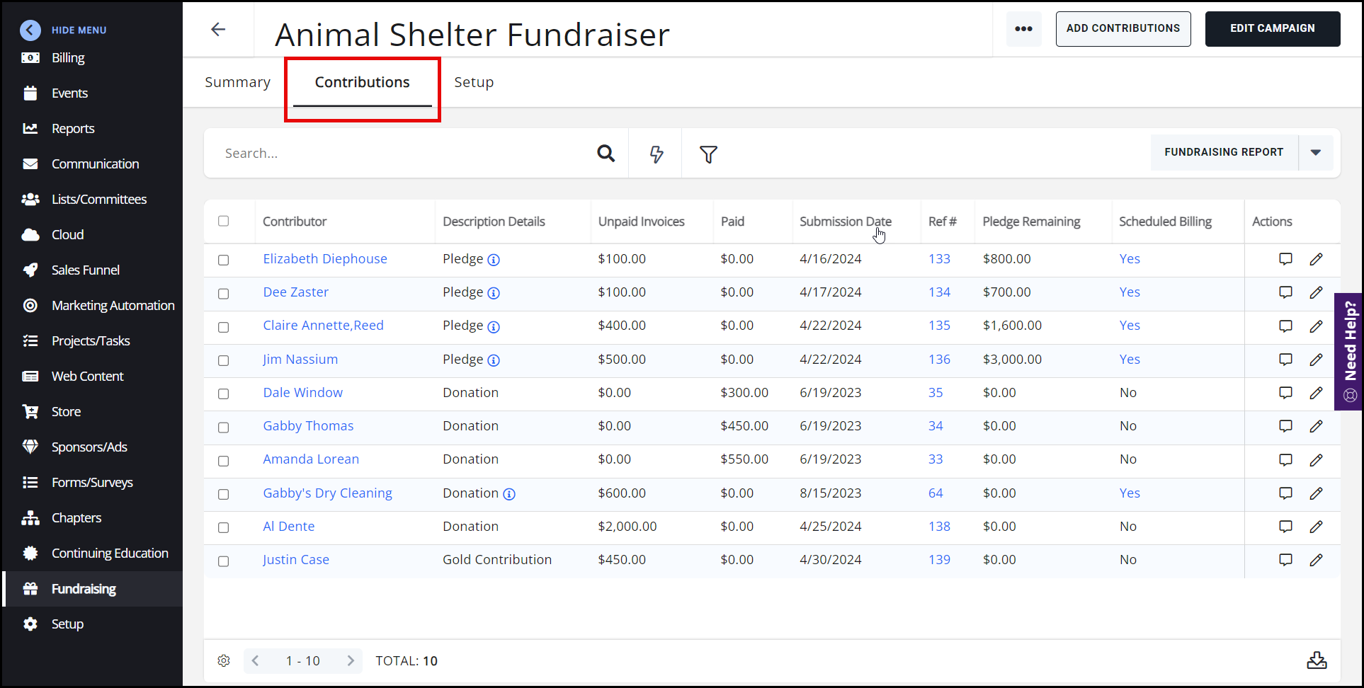Open the filter funnel icon
Screen dimensions: 1364x688
pos(708,154)
